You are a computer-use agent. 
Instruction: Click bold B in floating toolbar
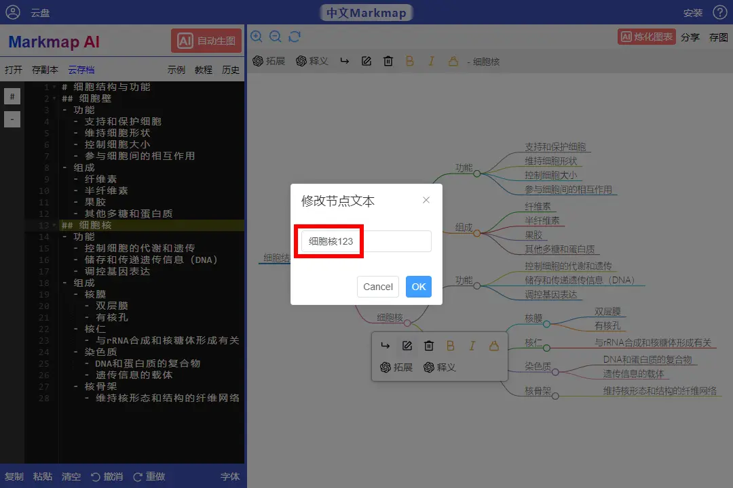[x=451, y=346]
